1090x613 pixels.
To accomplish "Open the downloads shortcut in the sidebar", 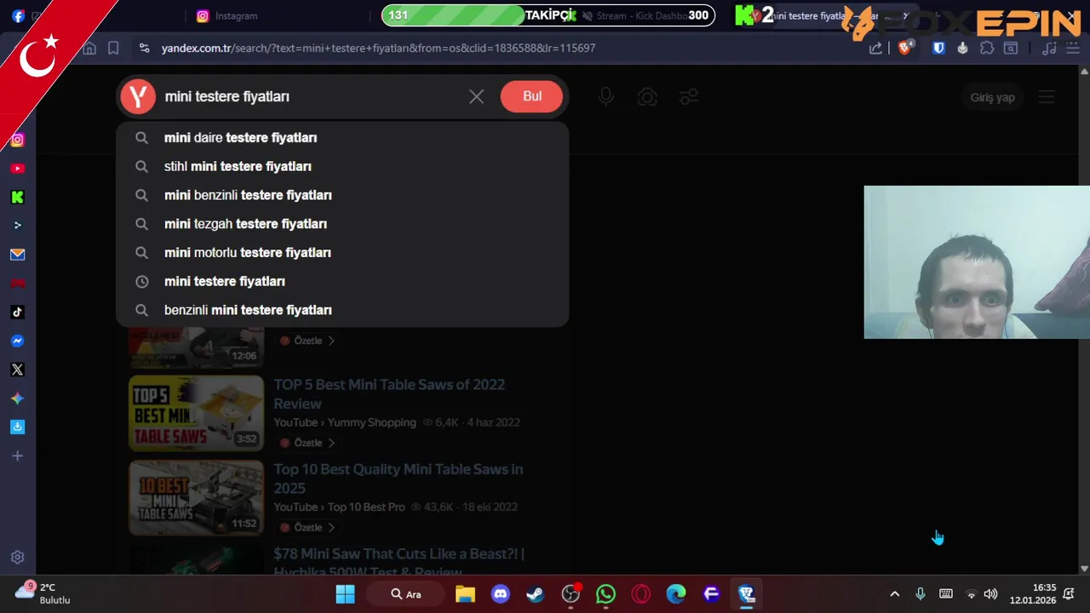I will click(17, 427).
